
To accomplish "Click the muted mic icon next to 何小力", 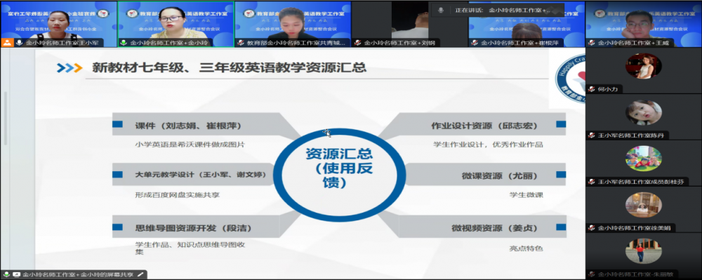I will 591,89.
